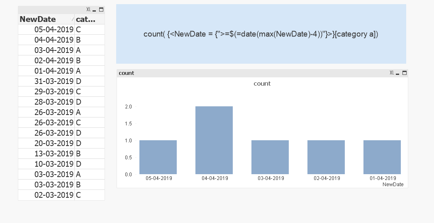The image size is (434, 223).
Task: Select category C in the 02-03-2019 row
Action: (89, 195)
